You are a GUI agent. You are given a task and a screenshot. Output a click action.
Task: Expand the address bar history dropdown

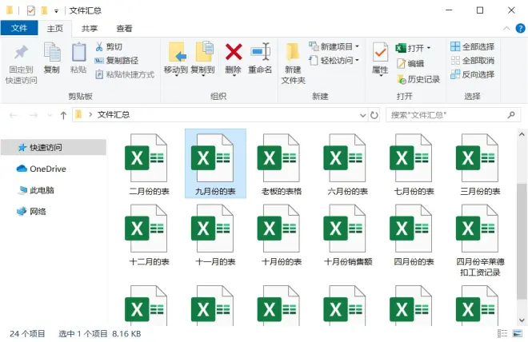tap(362, 115)
